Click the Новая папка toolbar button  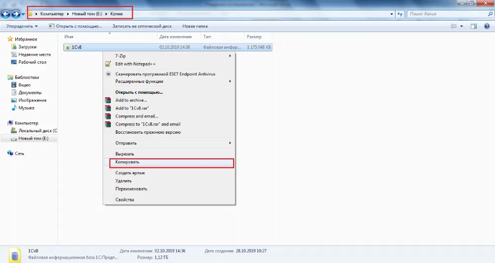(195, 26)
